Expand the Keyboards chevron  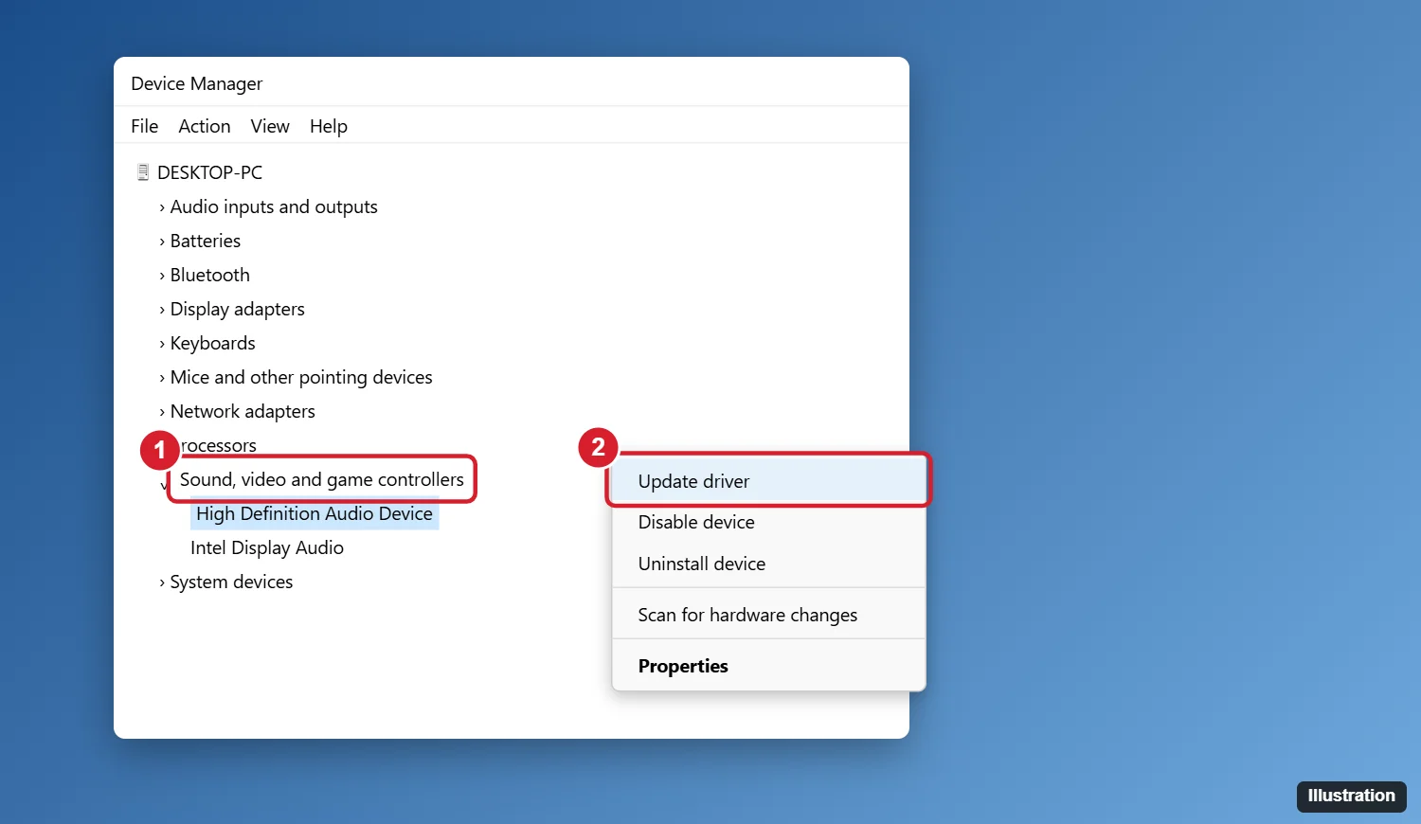(x=162, y=344)
